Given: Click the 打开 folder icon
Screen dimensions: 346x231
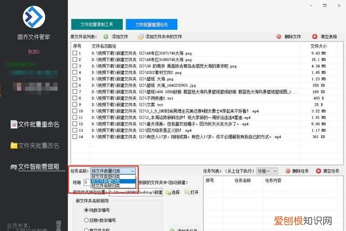Looking at the screenshot, I should 187,192.
